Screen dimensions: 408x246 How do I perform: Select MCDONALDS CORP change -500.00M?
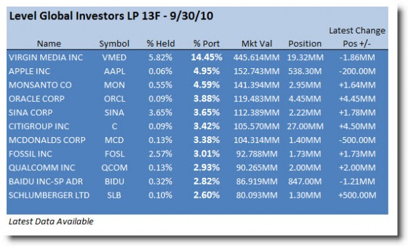pos(357,140)
